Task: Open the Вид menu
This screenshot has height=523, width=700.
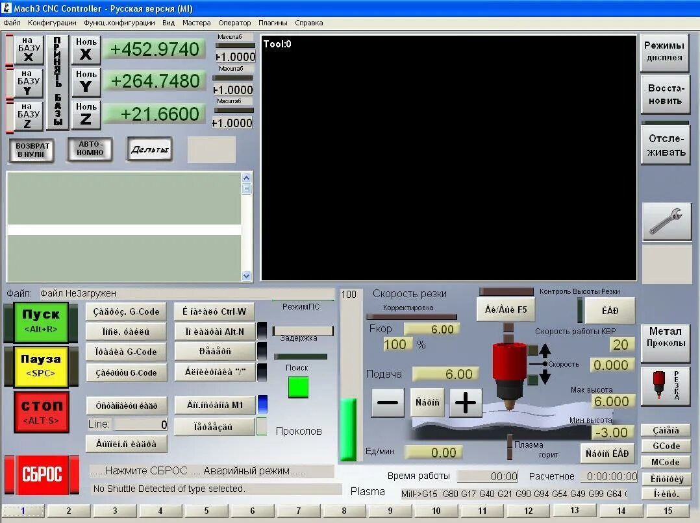Action: 168,23
